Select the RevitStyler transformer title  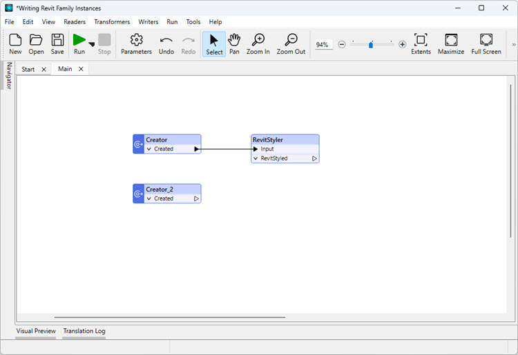coord(268,140)
